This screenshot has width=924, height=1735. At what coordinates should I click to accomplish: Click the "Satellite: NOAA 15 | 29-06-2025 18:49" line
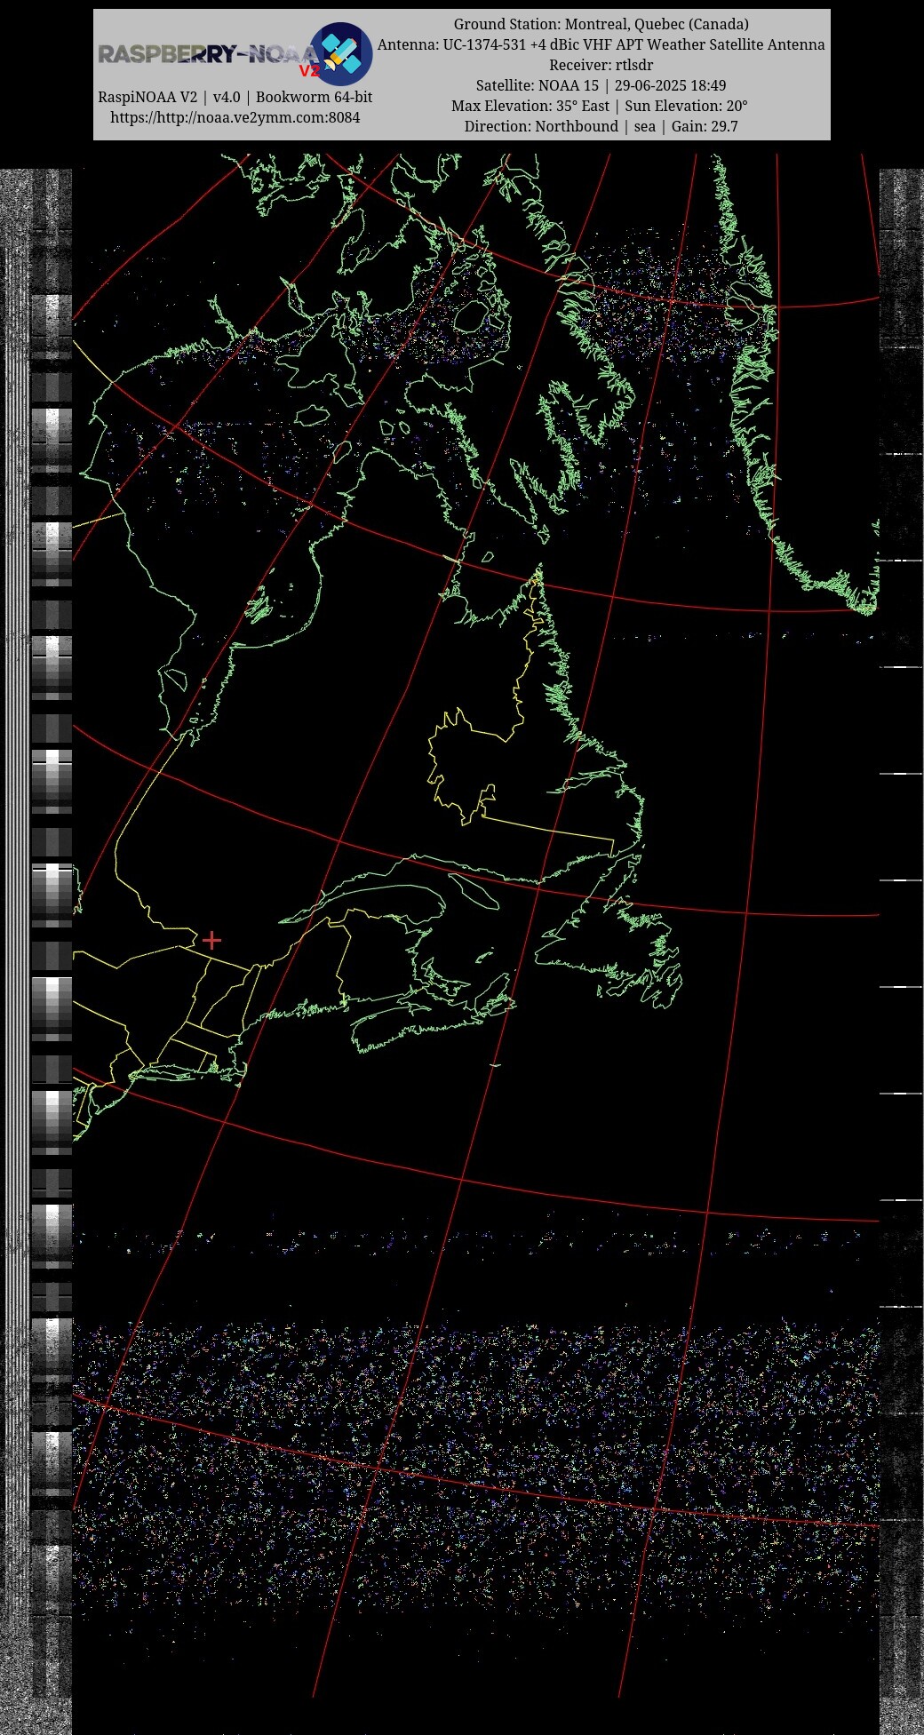601,85
